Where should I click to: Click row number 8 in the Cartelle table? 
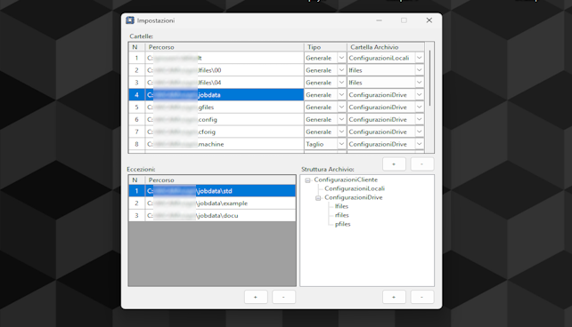tap(137, 144)
